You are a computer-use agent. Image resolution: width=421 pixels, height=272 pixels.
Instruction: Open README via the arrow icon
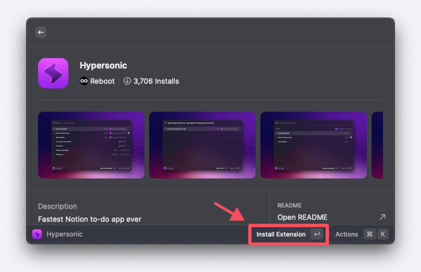(382, 217)
